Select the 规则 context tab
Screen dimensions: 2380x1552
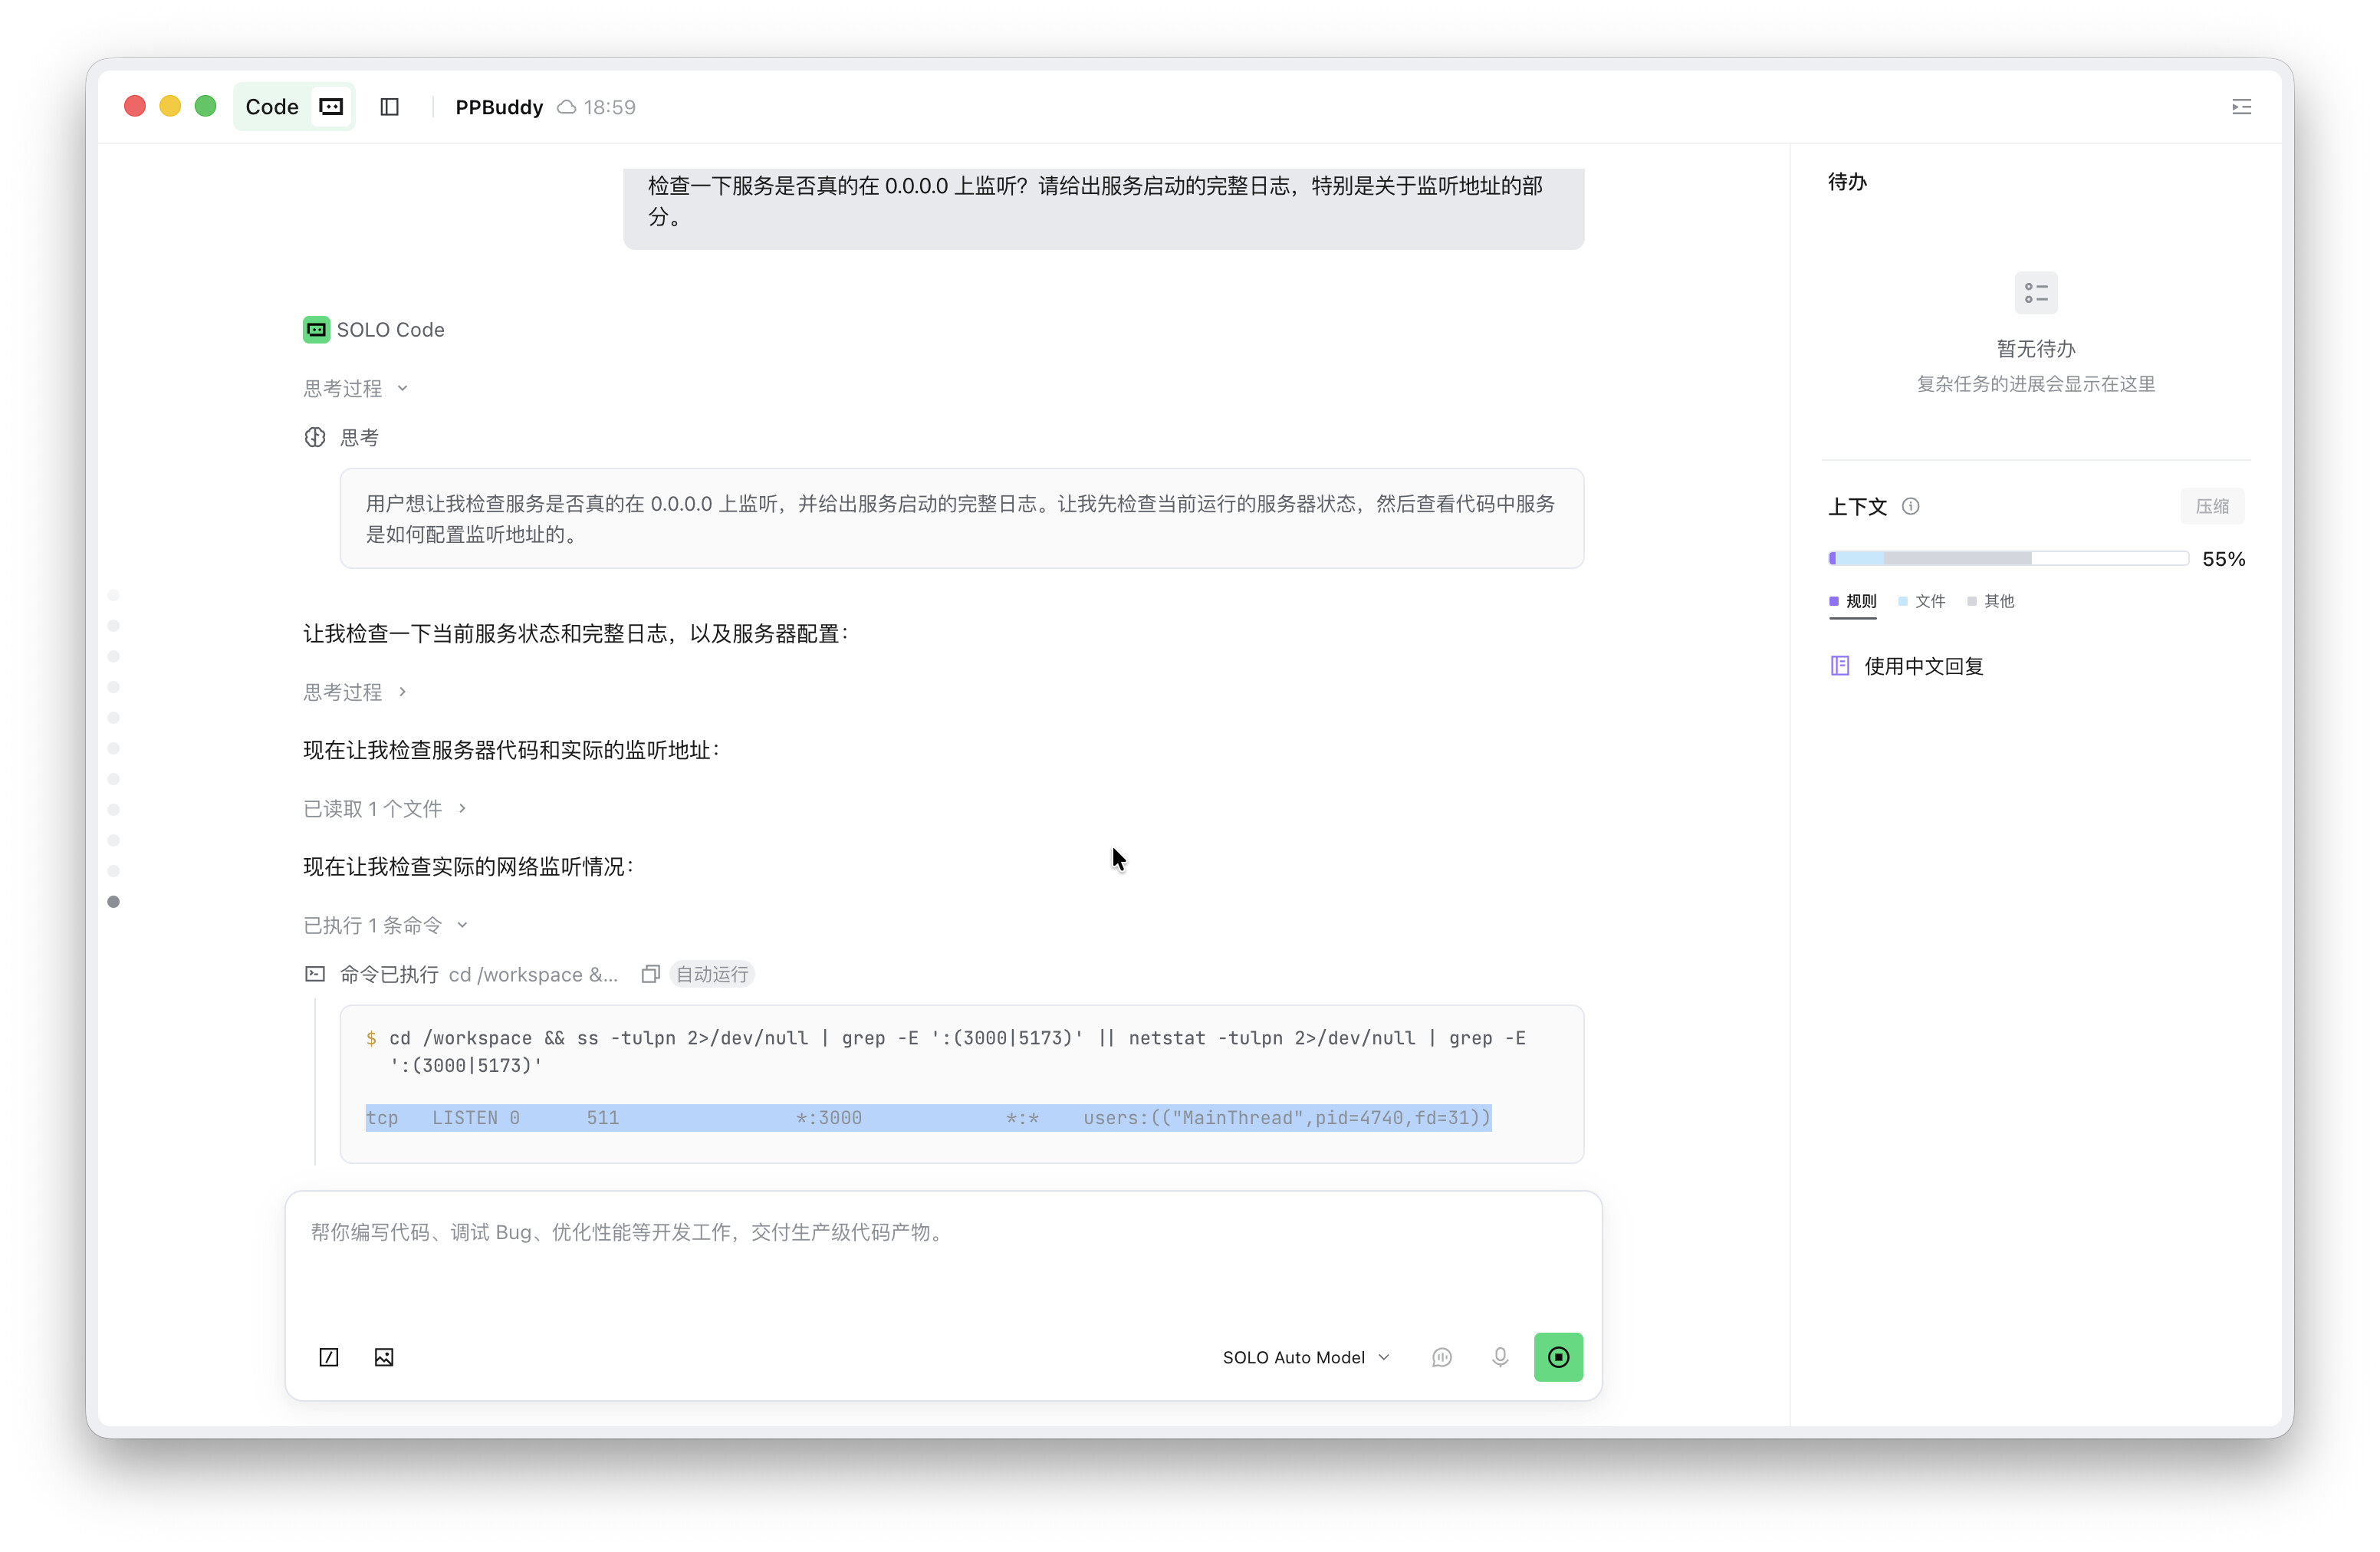pos(1853,601)
